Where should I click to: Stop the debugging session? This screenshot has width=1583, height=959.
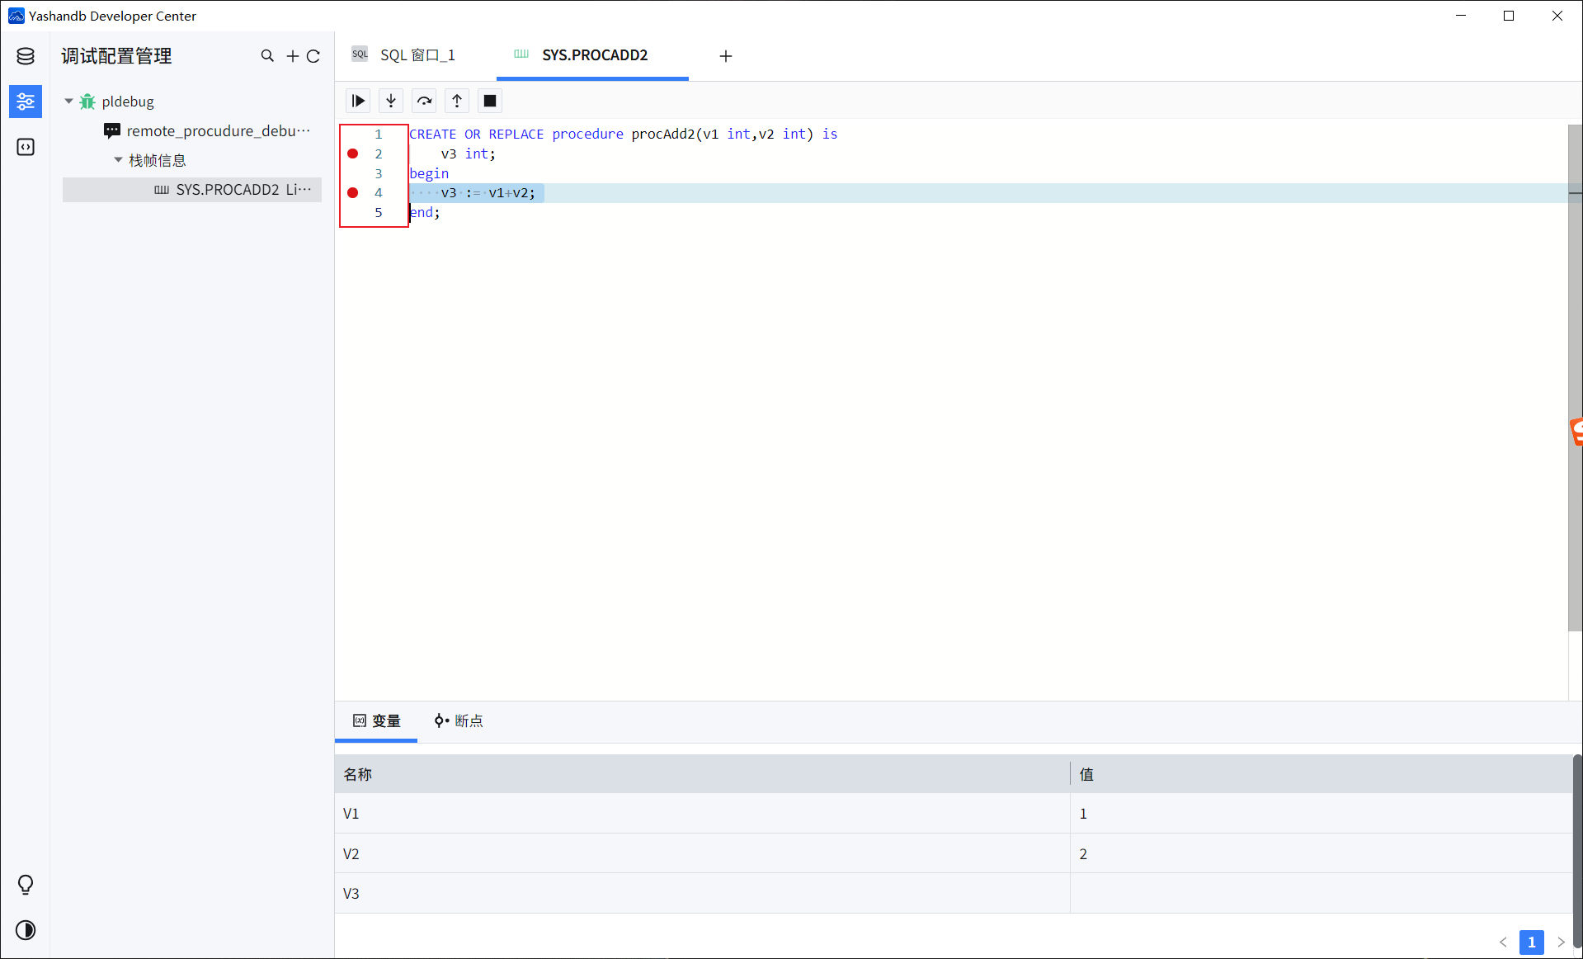(x=490, y=101)
